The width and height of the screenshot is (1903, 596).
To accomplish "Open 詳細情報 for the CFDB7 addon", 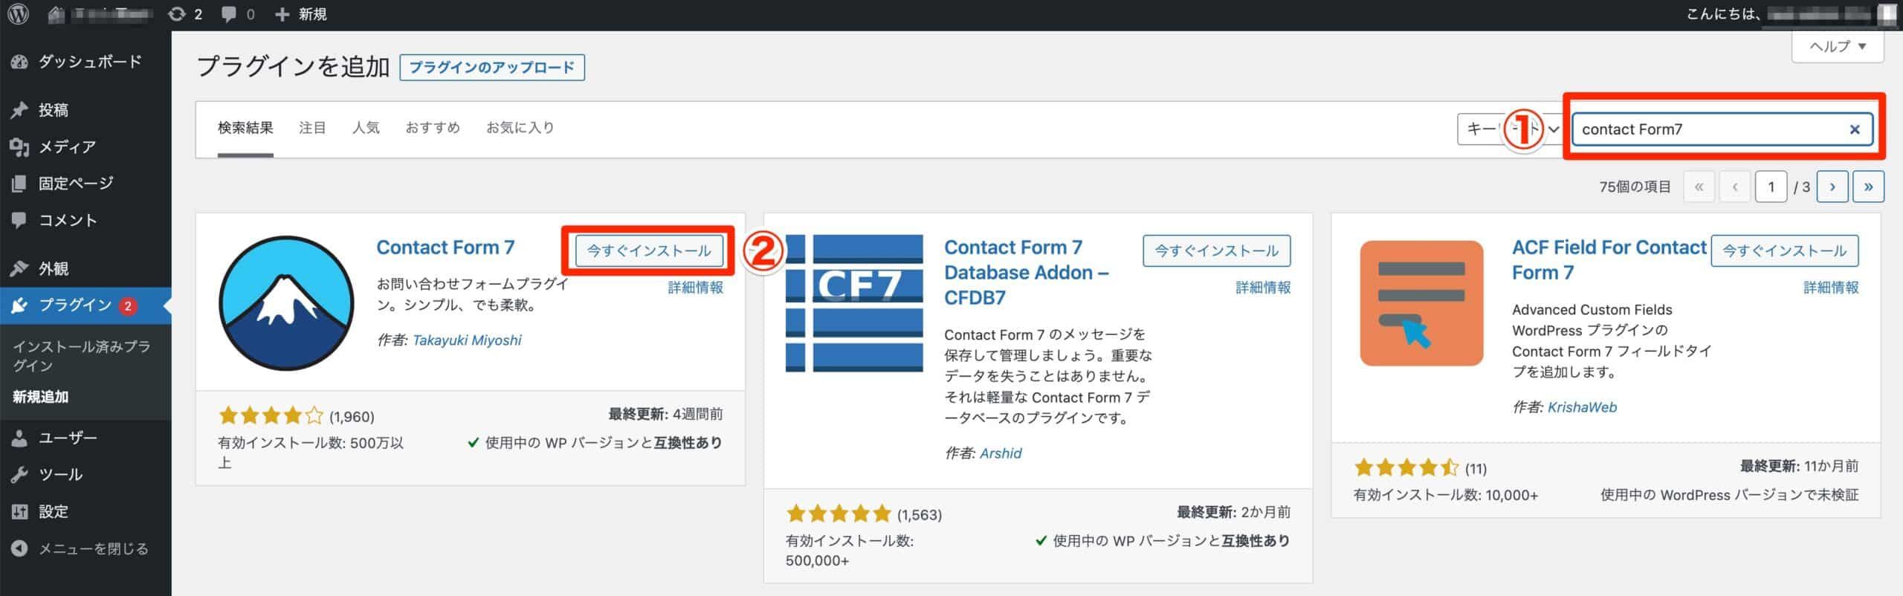I will (1263, 288).
